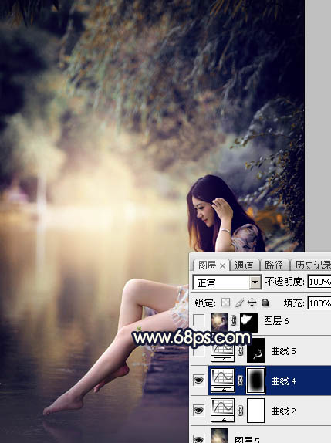
Task: Click the mask link icon on 图层 6
Action: (x=233, y=321)
